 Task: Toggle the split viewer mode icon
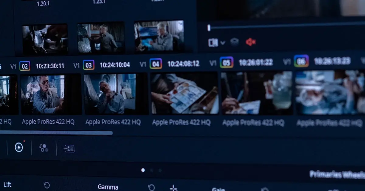click(213, 42)
